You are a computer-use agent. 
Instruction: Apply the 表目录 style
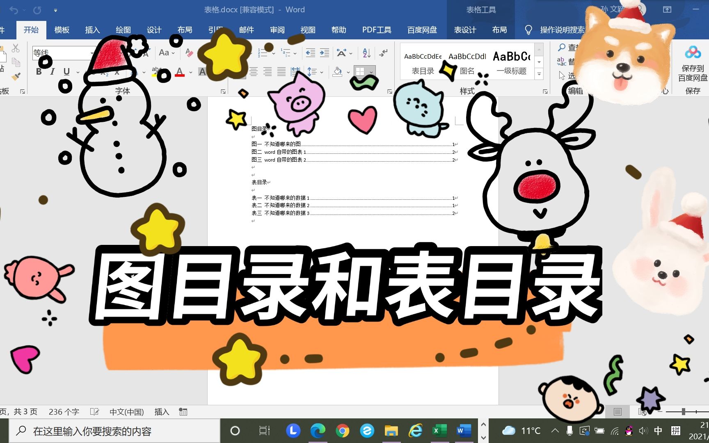[423, 62]
